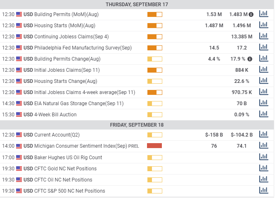Show chart for Philadelphia Fed Manufacturing Survey
The width and height of the screenshot is (275, 198).
click(x=264, y=47)
